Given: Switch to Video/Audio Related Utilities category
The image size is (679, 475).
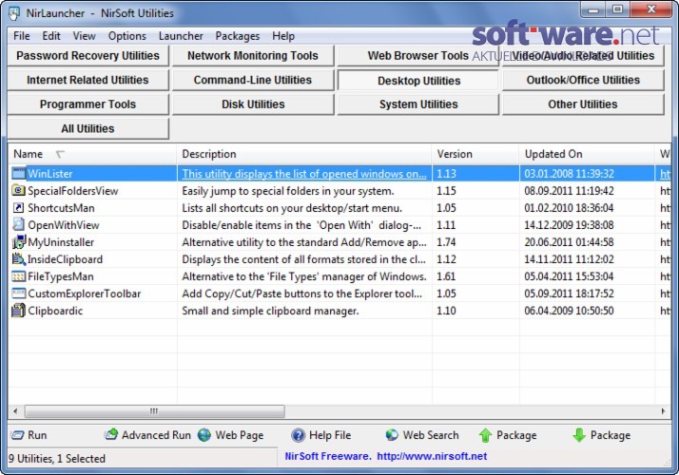Looking at the screenshot, I should [583, 56].
